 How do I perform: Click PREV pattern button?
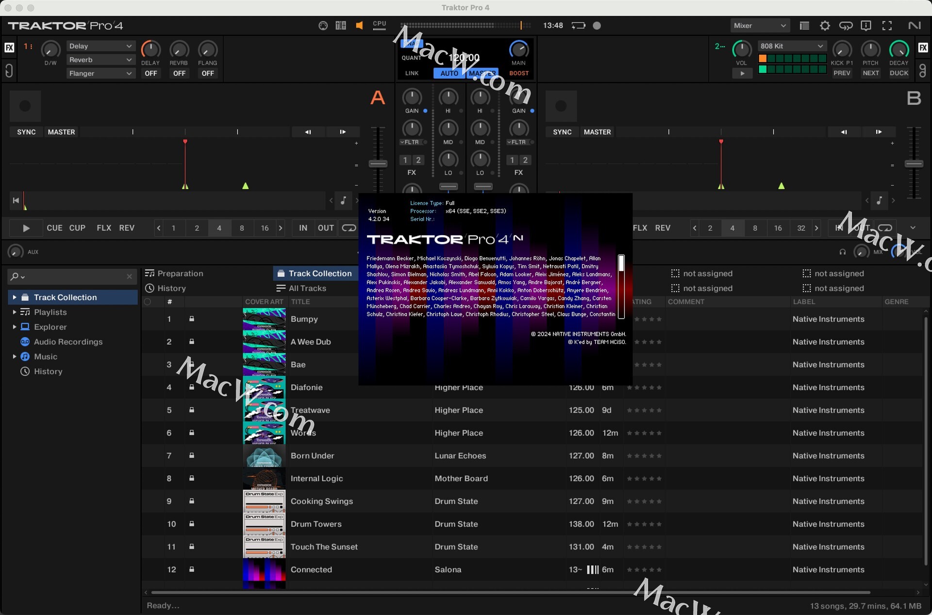(x=842, y=73)
